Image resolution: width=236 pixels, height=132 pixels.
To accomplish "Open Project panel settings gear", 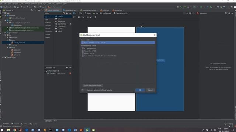I will tap(39, 10).
